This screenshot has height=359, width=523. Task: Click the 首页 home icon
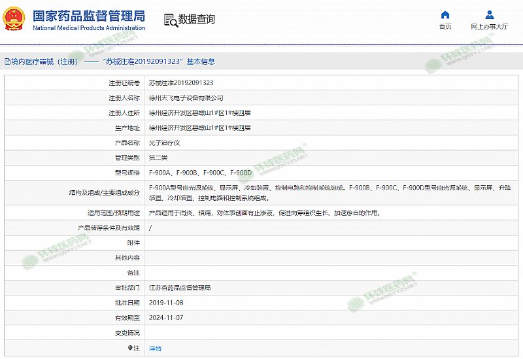[445, 15]
